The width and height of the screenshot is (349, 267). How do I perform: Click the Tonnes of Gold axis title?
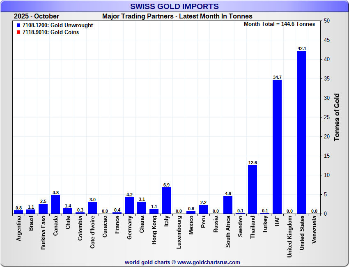click(x=337, y=117)
